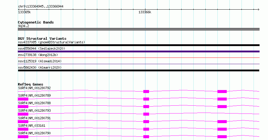
Task: Click the thin red line of esv2739138
Action: coord(139,58)
